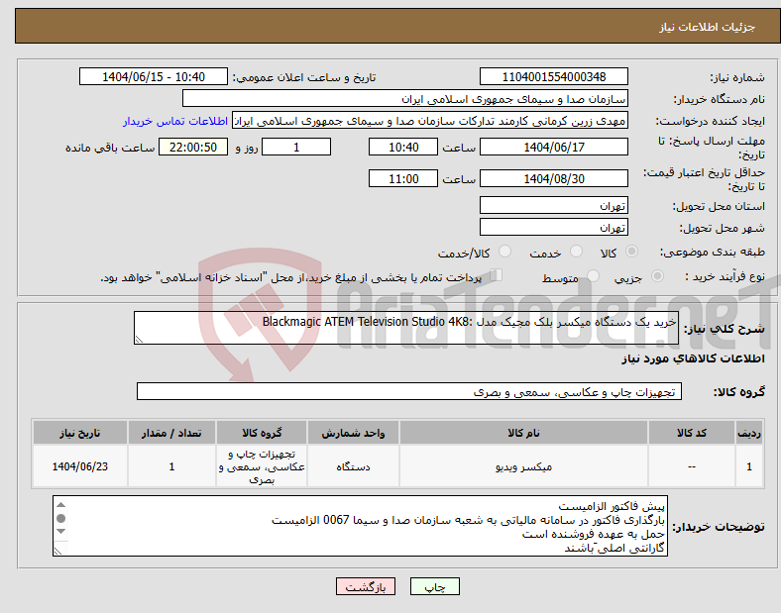Click the quantity cell showing 1 in table
Image resolution: width=781 pixels, height=613 pixels.
coord(171,466)
